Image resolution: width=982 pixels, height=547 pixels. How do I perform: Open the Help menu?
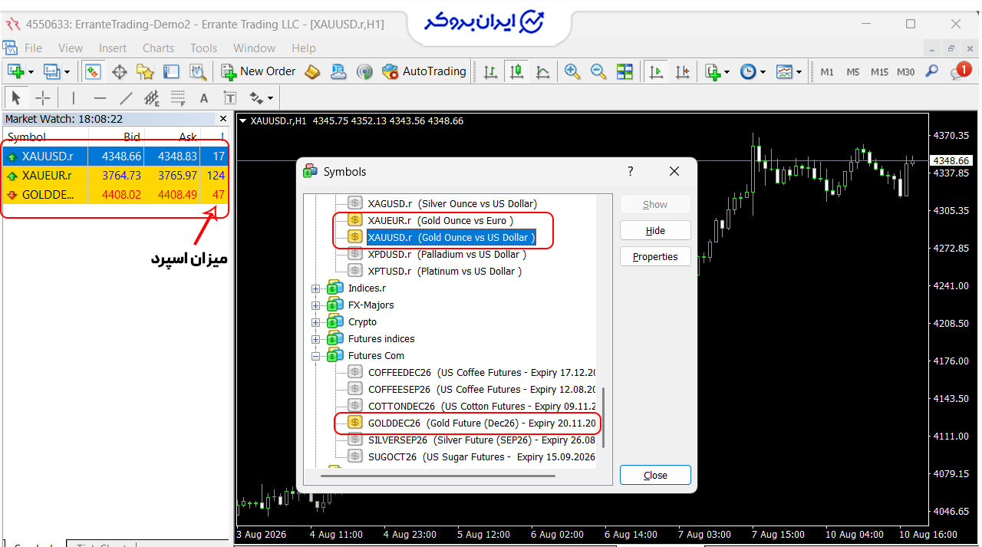point(303,48)
